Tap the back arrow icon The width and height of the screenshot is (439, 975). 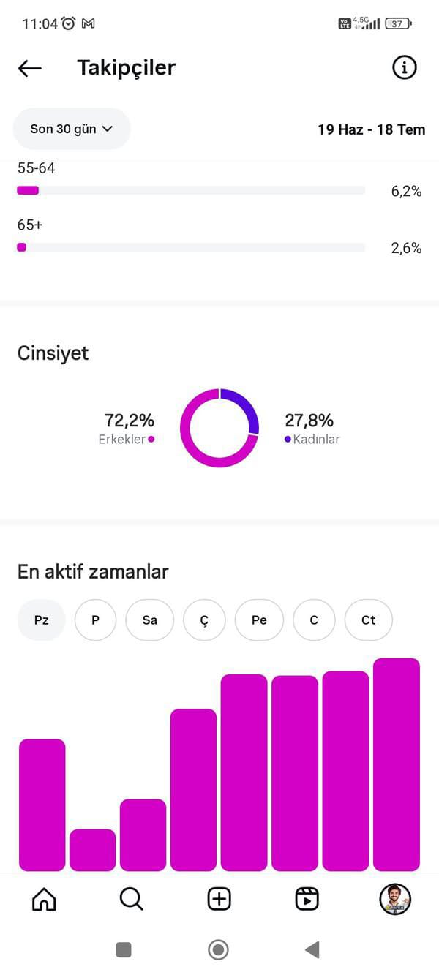[30, 68]
